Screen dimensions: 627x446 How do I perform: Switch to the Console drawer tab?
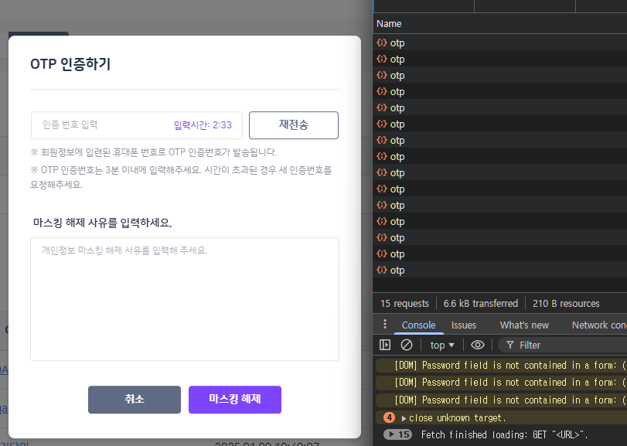(x=418, y=325)
